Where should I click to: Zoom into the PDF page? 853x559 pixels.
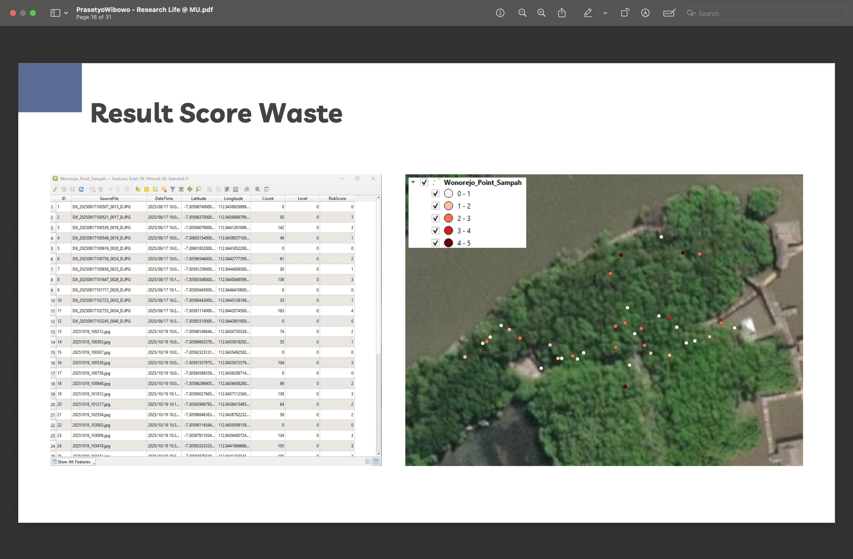pos(541,13)
